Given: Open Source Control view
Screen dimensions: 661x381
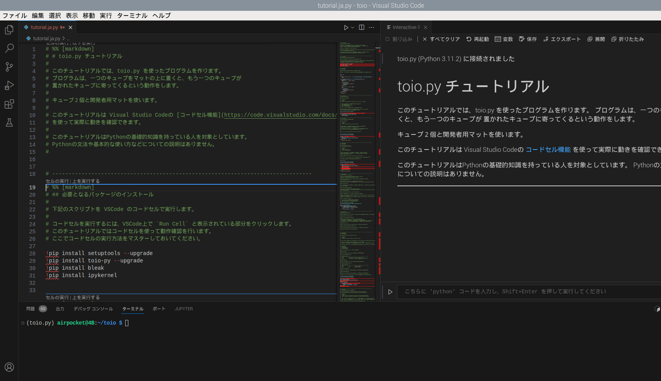Looking at the screenshot, I should click(9, 67).
